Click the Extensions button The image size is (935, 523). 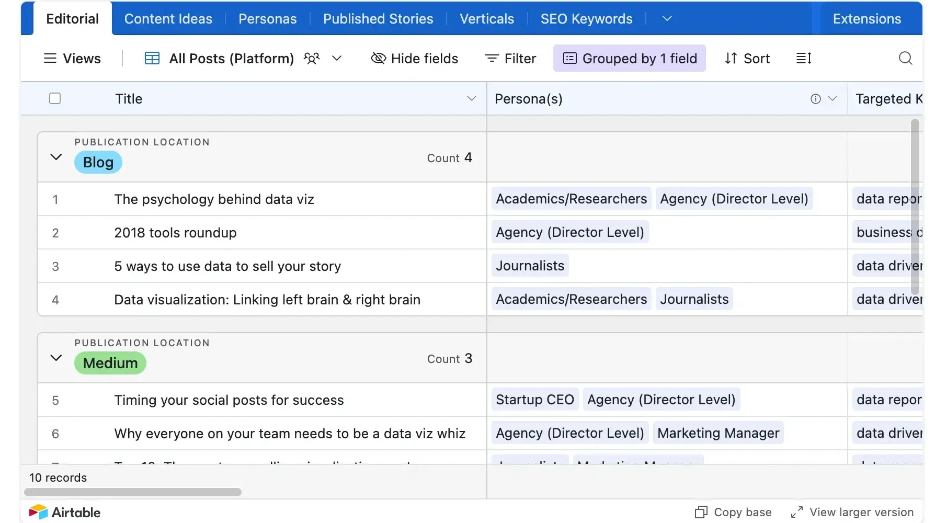pos(867,18)
